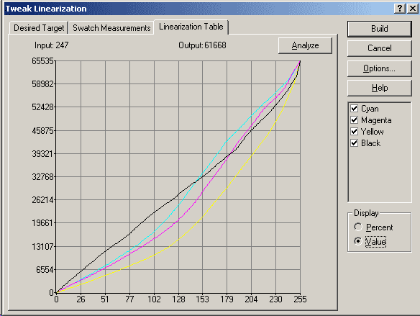The image size is (420, 316).
Task: Switch to the Swatch Measurements tab
Action: (x=111, y=28)
